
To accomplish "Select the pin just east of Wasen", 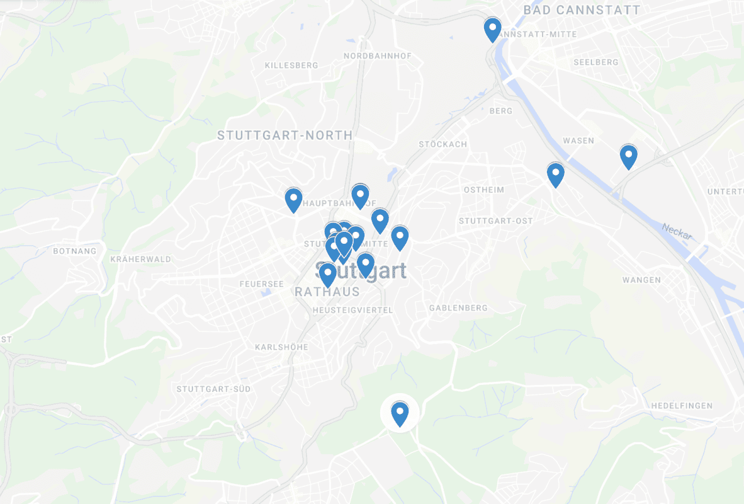I will click(629, 157).
